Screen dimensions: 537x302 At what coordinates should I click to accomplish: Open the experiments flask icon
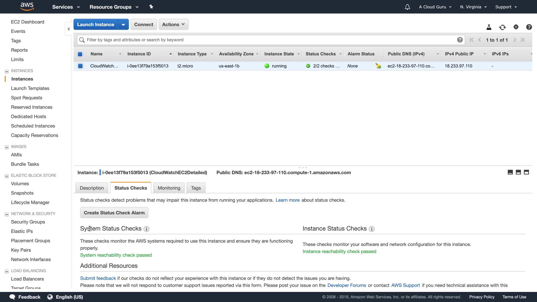tap(489, 27)
